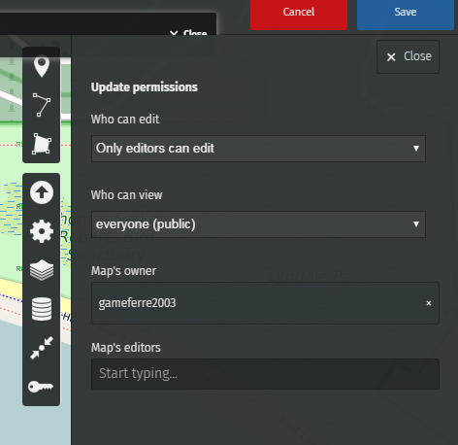Click the Who can view label
The image size is (458, 445).
click(x=127, y=195)
